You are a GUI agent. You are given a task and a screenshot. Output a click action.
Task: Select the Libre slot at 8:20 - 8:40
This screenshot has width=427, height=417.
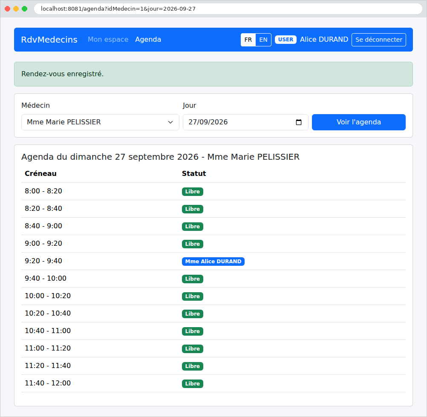tap(193, 209)
